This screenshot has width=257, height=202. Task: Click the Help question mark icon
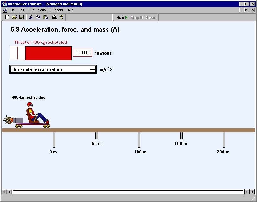pos(62,17)
